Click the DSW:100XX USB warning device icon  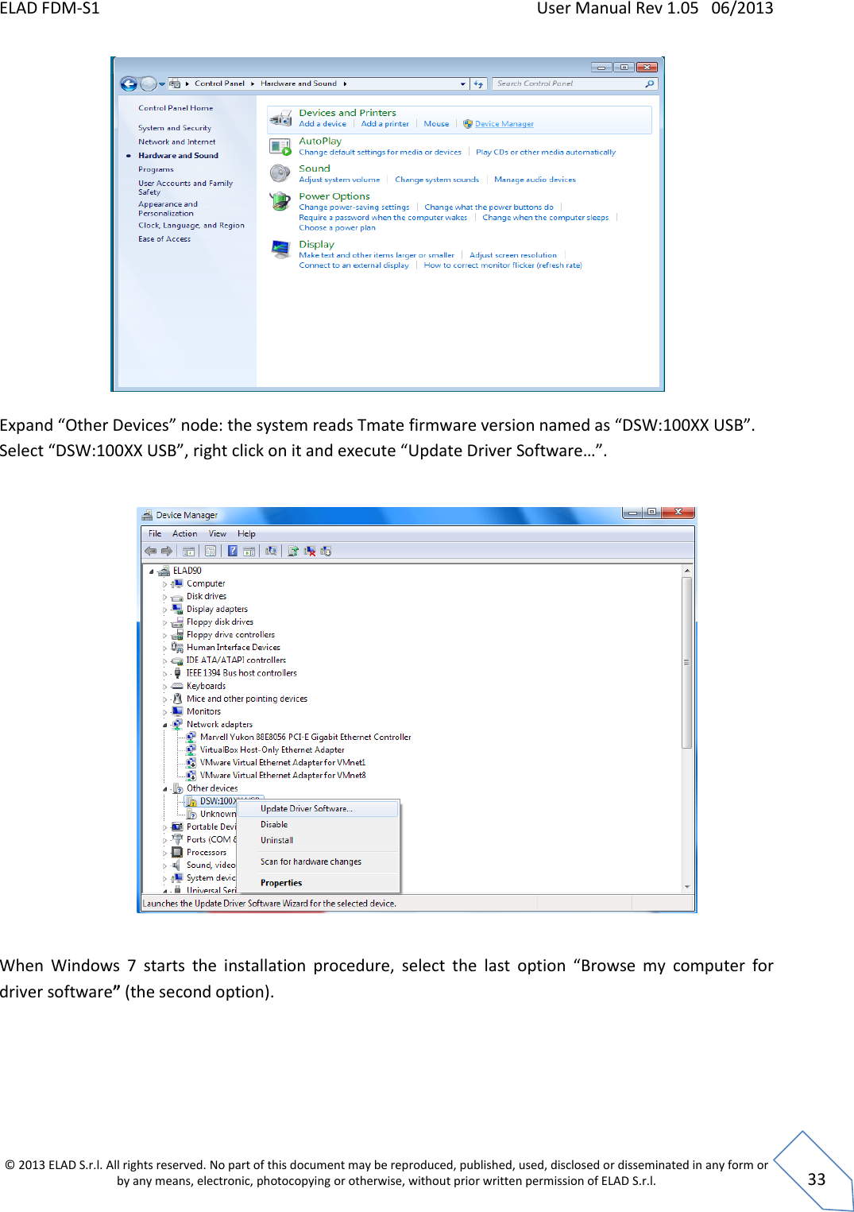click(191, 801)
